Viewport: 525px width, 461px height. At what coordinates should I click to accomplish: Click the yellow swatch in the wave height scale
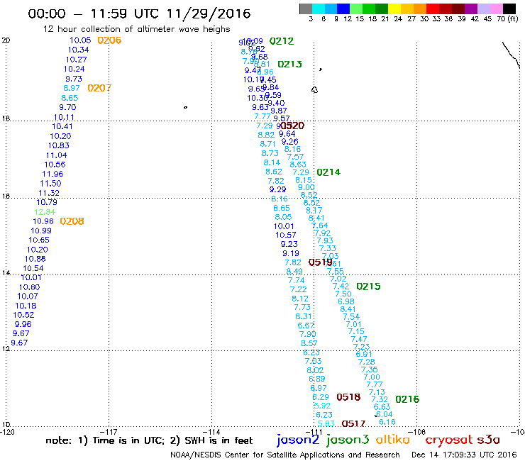394,9
